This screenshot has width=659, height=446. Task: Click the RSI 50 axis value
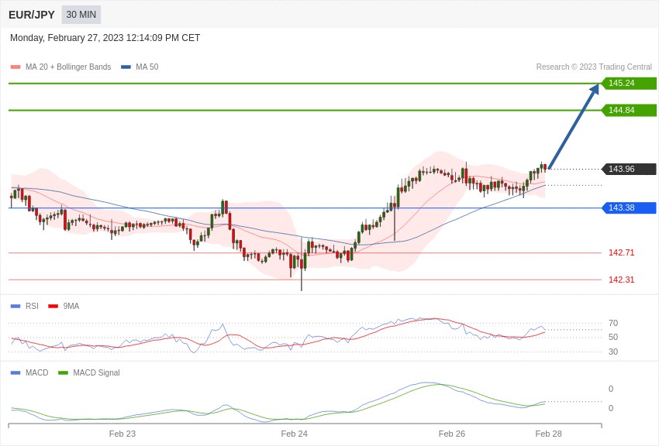tap(613, 337)
